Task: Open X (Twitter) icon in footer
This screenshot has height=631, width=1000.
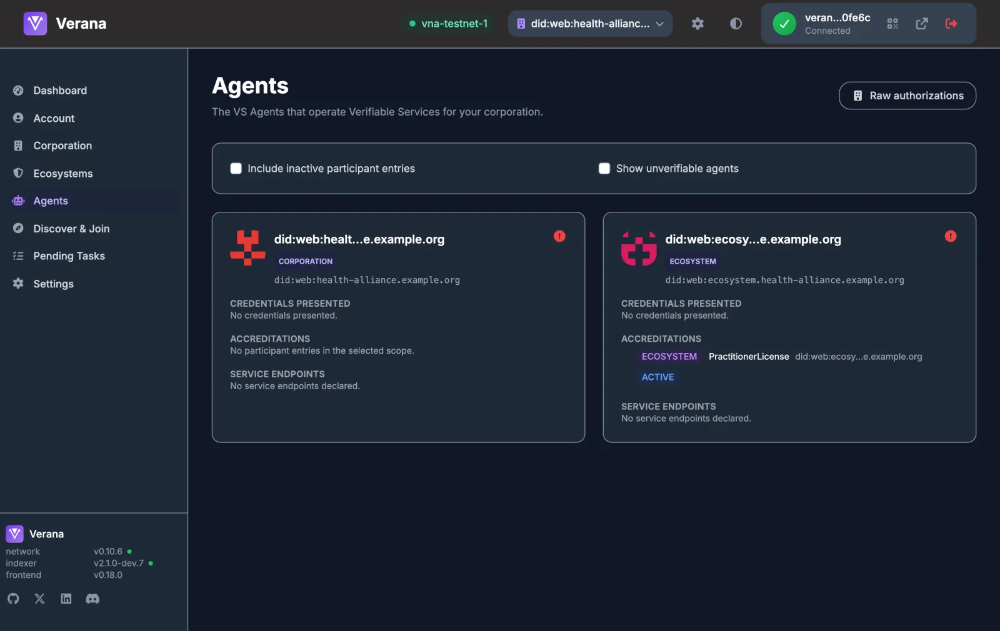Action: (x=39, y=599)
